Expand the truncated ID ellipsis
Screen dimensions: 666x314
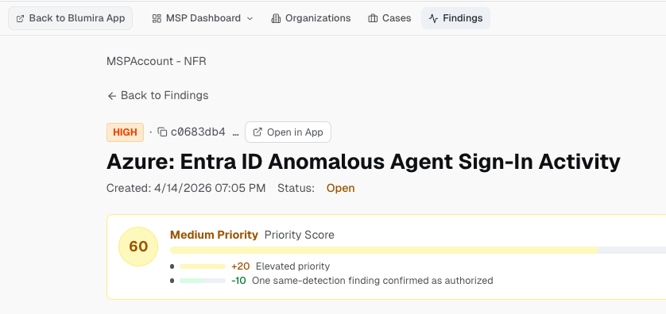point(236,132)
